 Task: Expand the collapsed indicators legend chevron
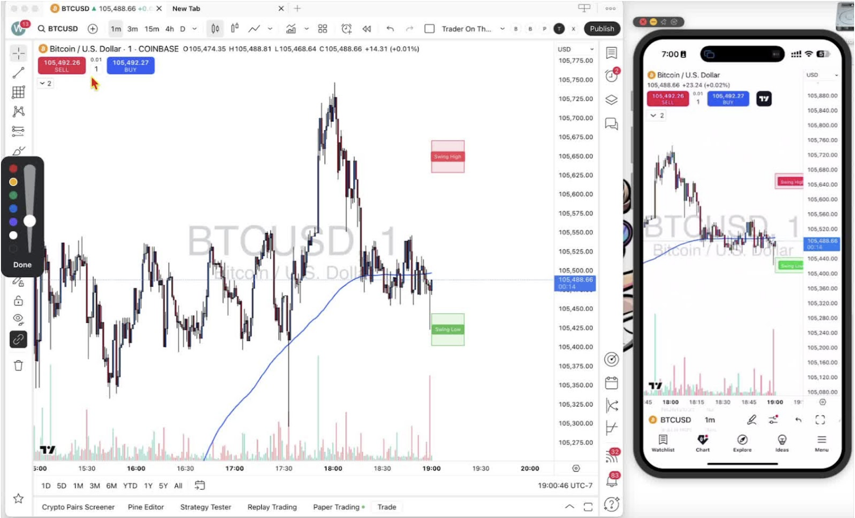45,84
